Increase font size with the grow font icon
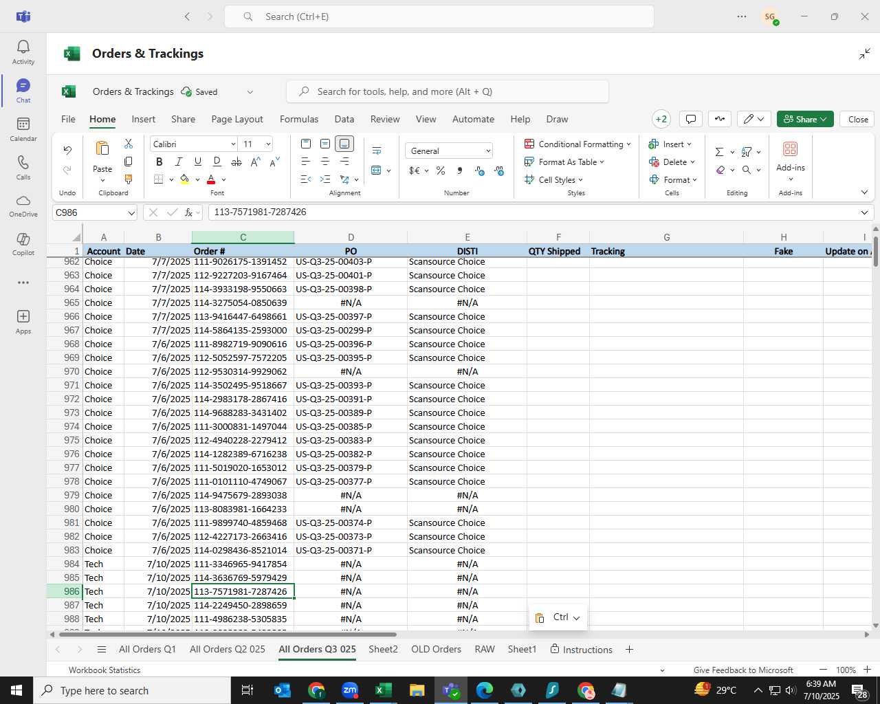Screen dimensions: 880x704 [x=255, y=162]
